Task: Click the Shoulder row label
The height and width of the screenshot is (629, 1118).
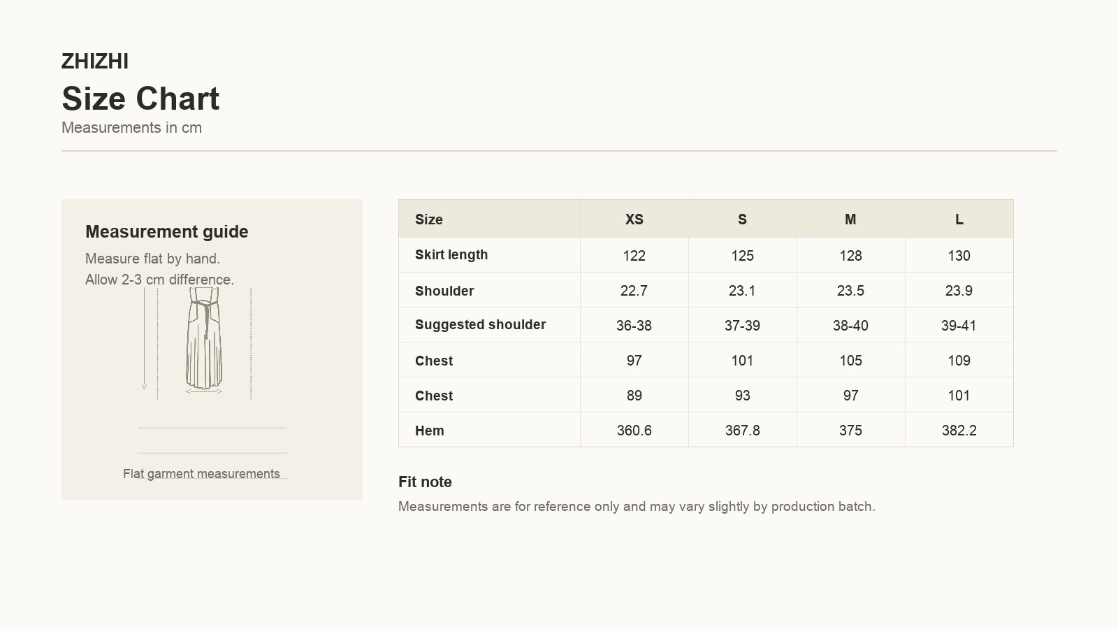Action: click(444, 291)
